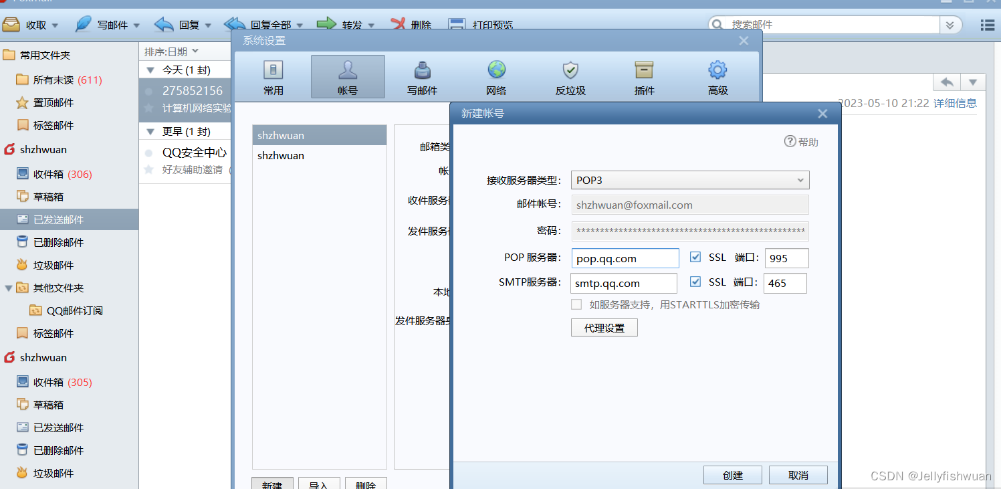1001x489 pixels.
Task: Select the 常用 tab in 系统设置
Action: [x=273, y=77]
